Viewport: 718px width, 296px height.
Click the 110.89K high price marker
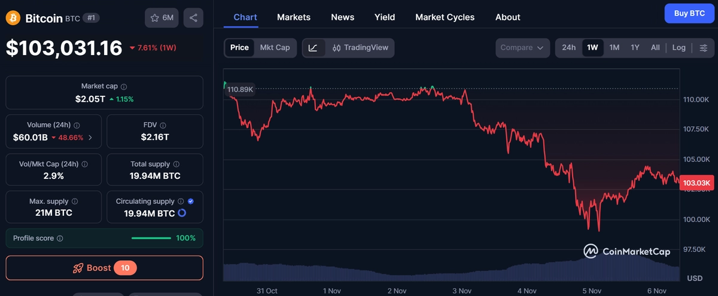(x=241, y=89)
